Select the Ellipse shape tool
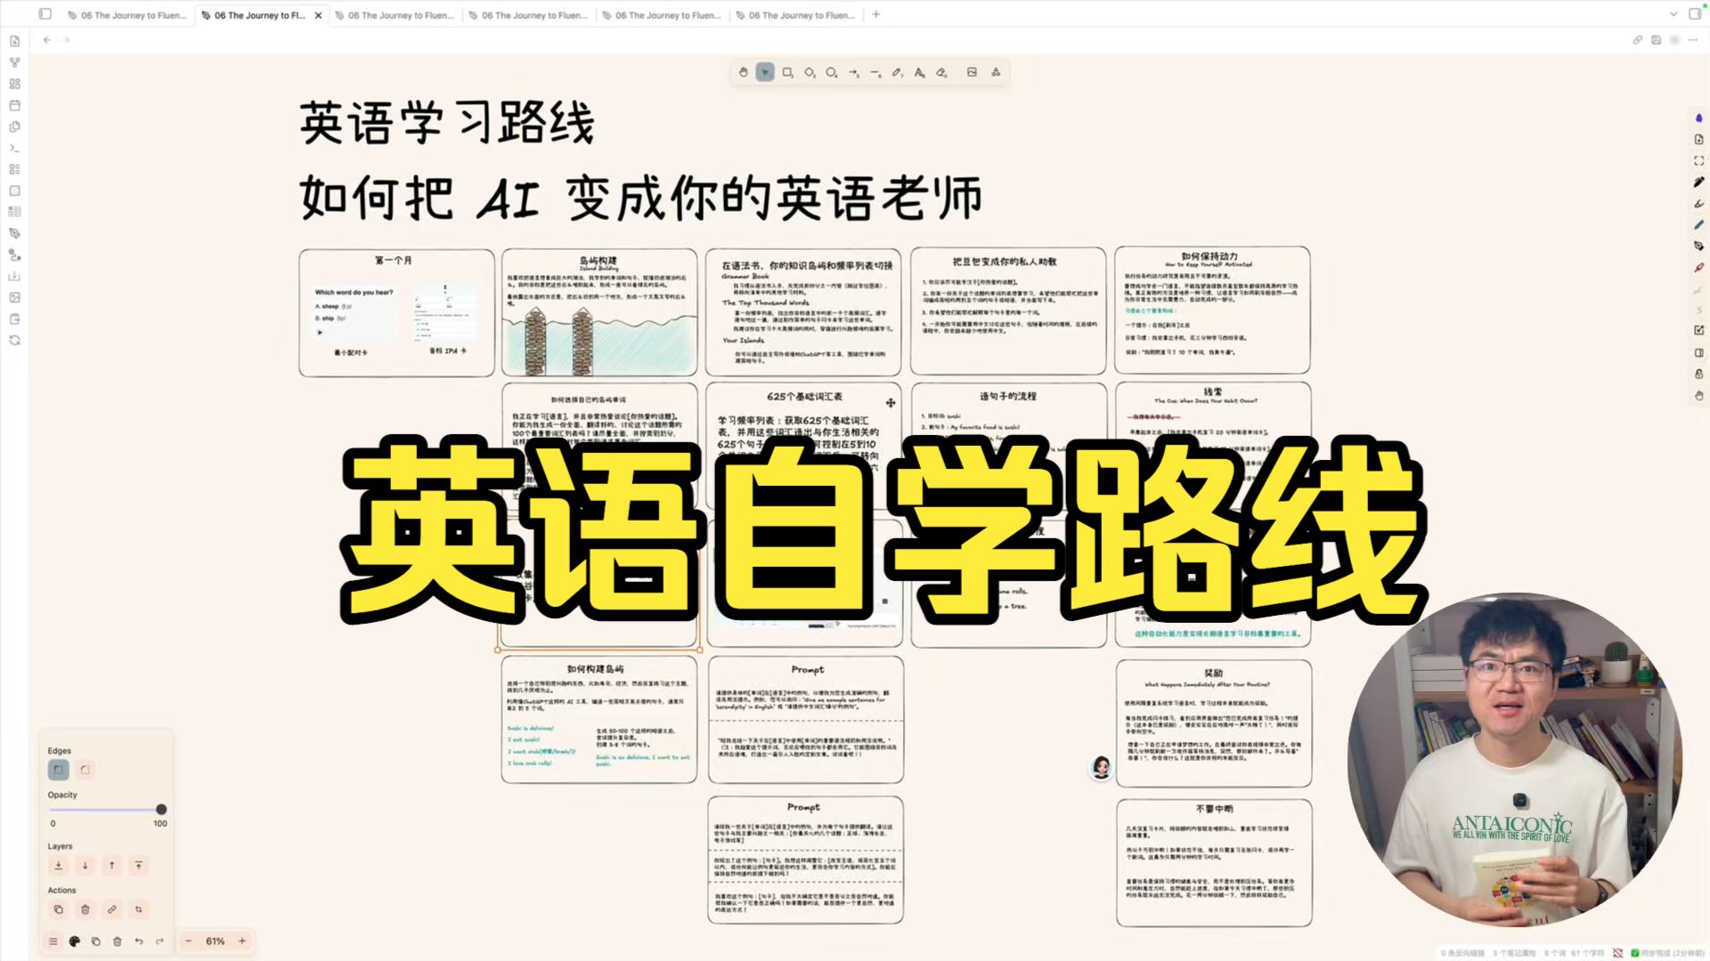1710x961 pixels. pyautogui.click(x=831, y=72)
